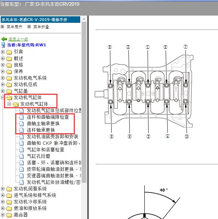Click document icon for 连杆和曲轴端隙检查
The image size is (218, 219).
click(21, 117)
